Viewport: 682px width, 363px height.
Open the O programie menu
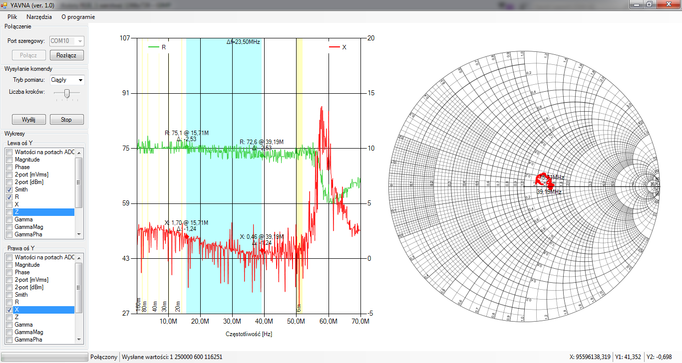(x=78, y=17)
